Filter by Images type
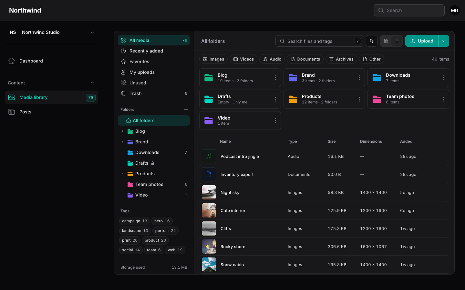 [x=213, y=59]
